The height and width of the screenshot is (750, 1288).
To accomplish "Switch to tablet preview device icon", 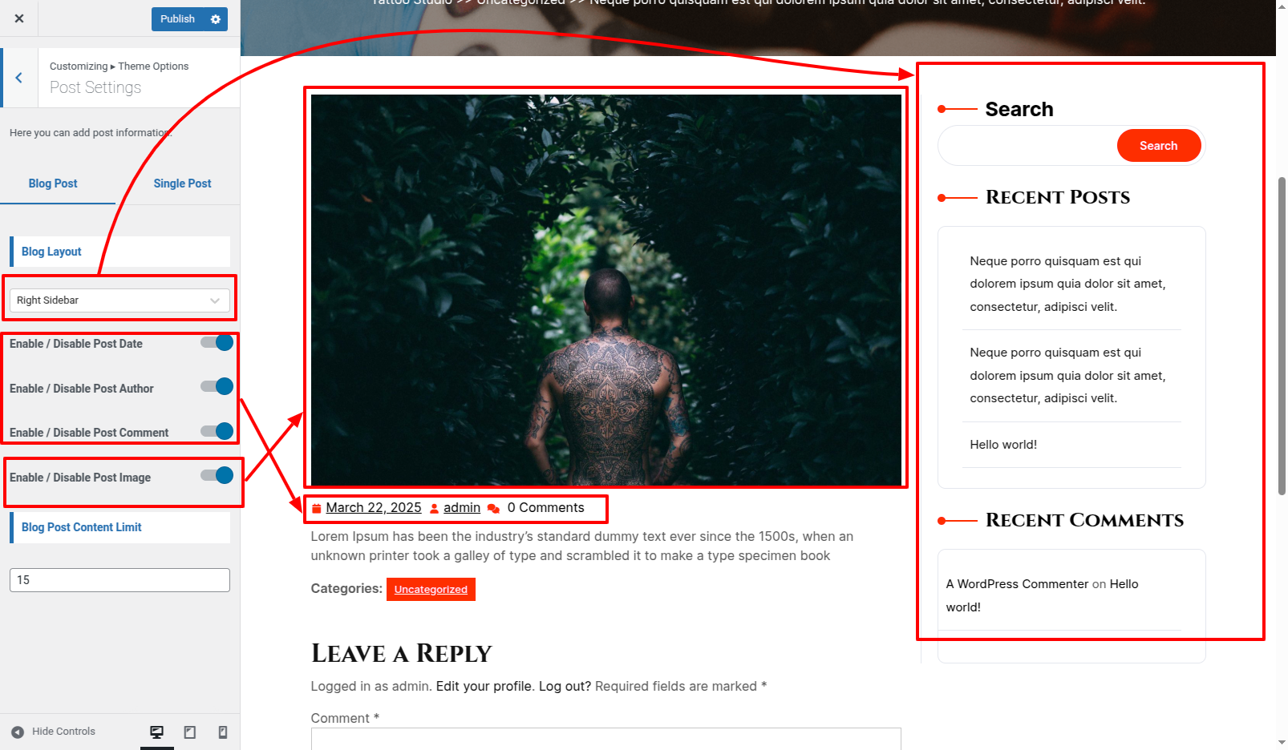I will coord(190,732).
